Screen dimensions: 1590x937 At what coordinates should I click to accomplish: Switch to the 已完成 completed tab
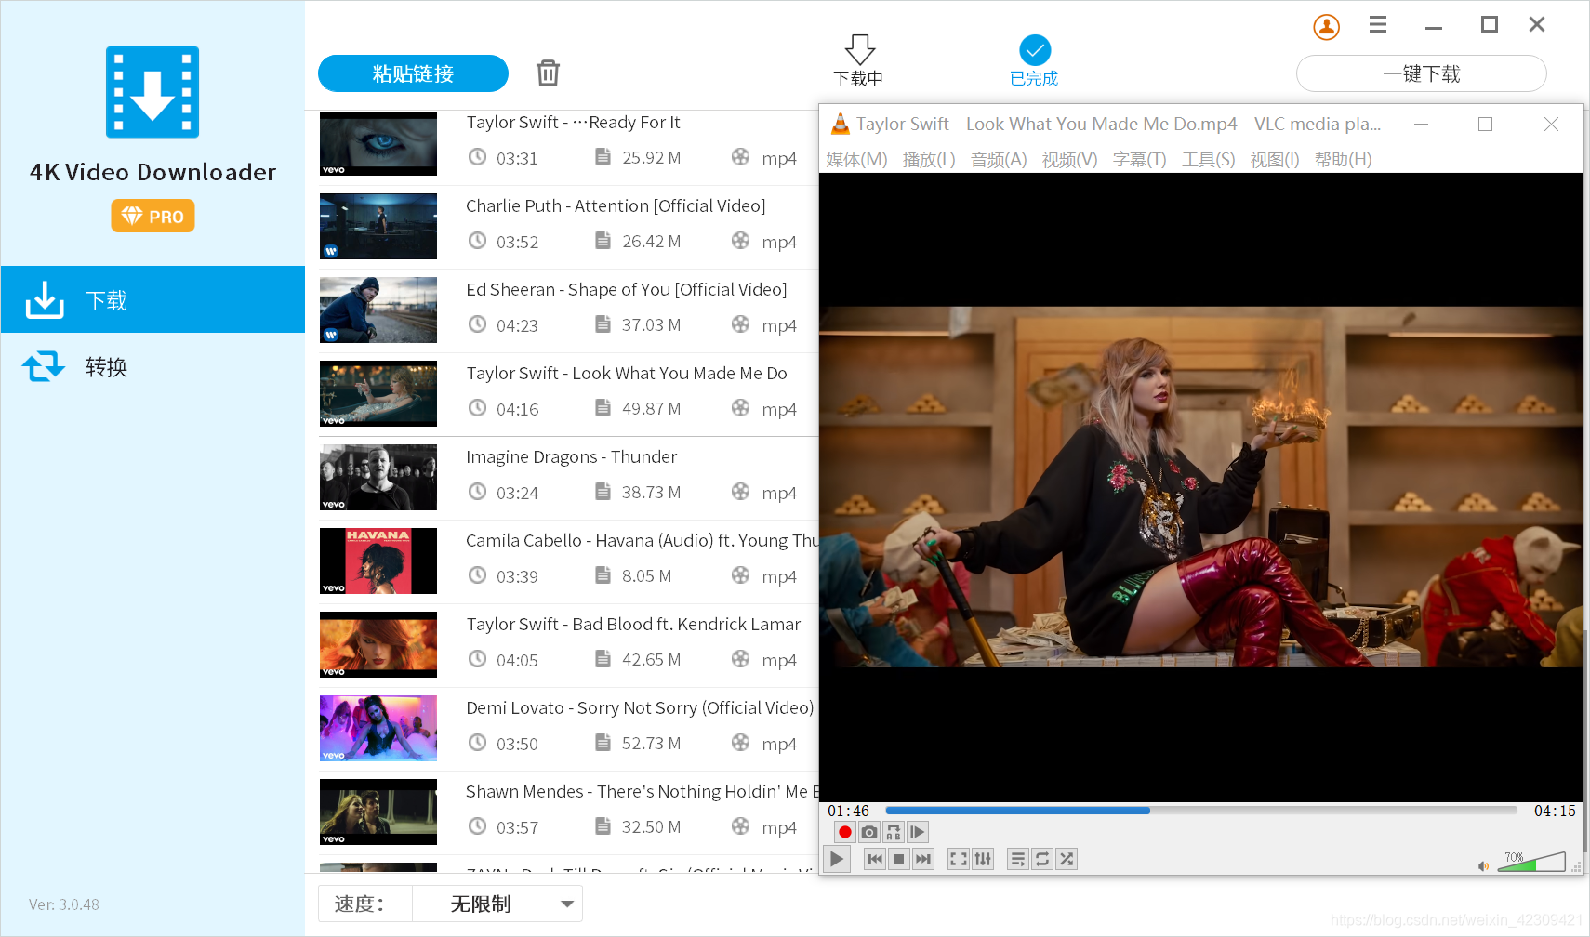click(x=1034, y=61)
